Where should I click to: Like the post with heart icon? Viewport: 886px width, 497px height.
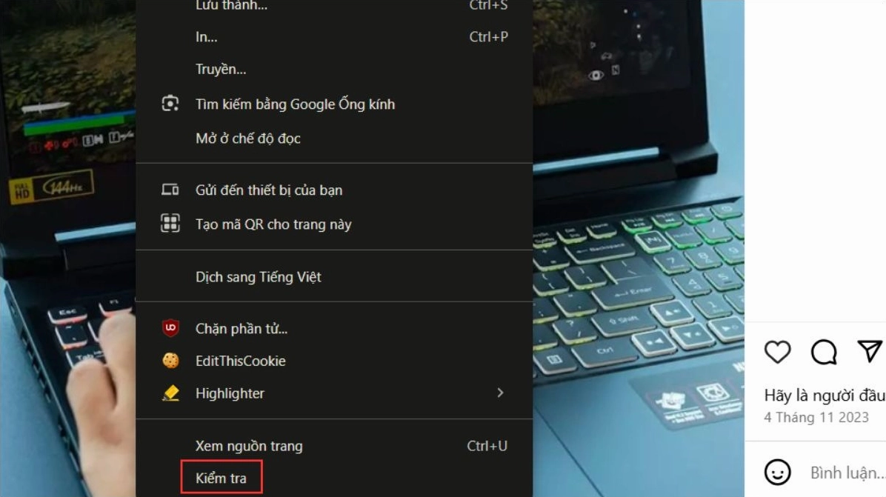[778, 352]
